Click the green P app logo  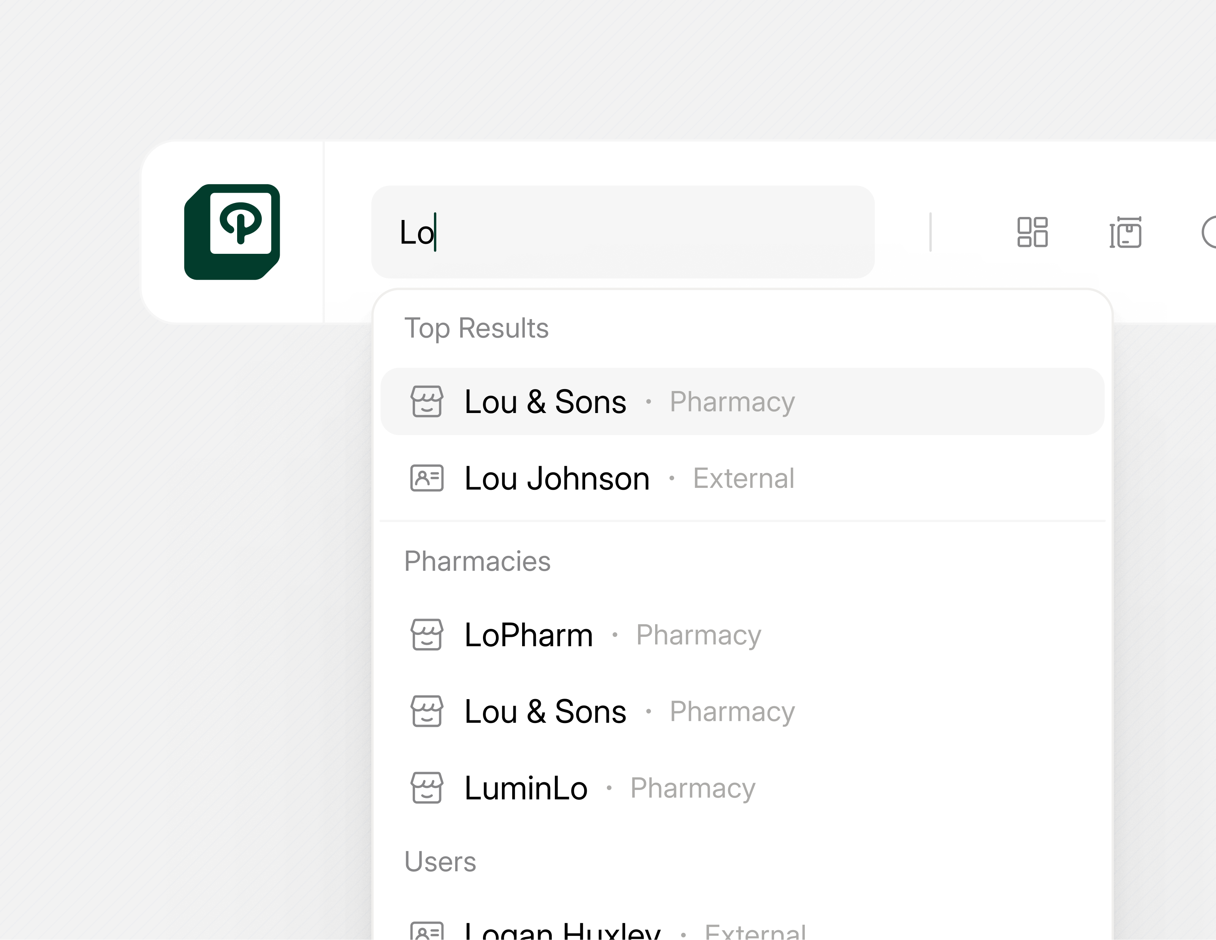point(232,231)
